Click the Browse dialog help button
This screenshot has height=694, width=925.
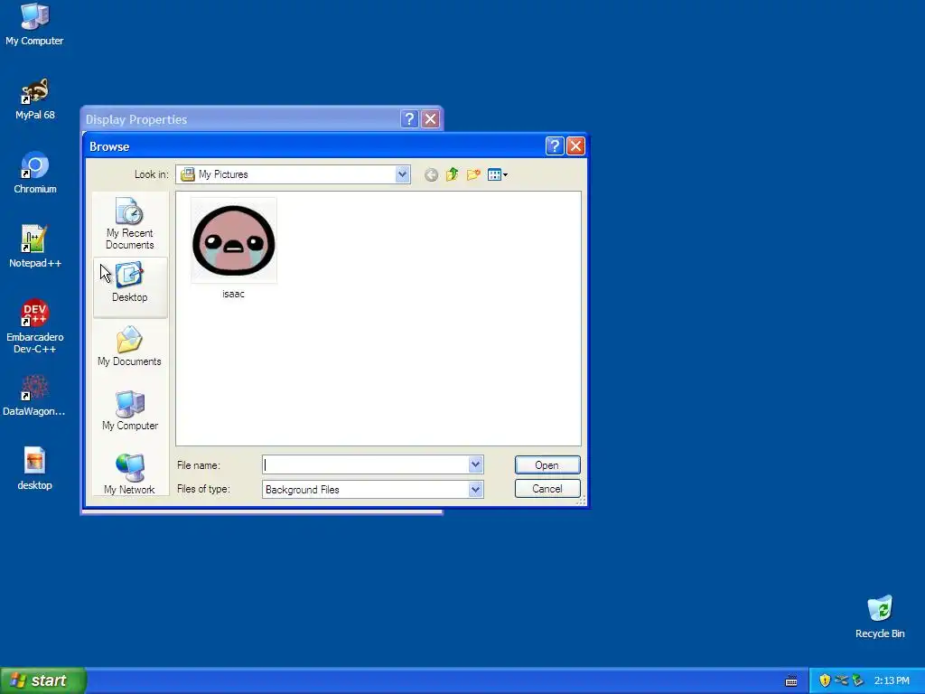(555, 145)
